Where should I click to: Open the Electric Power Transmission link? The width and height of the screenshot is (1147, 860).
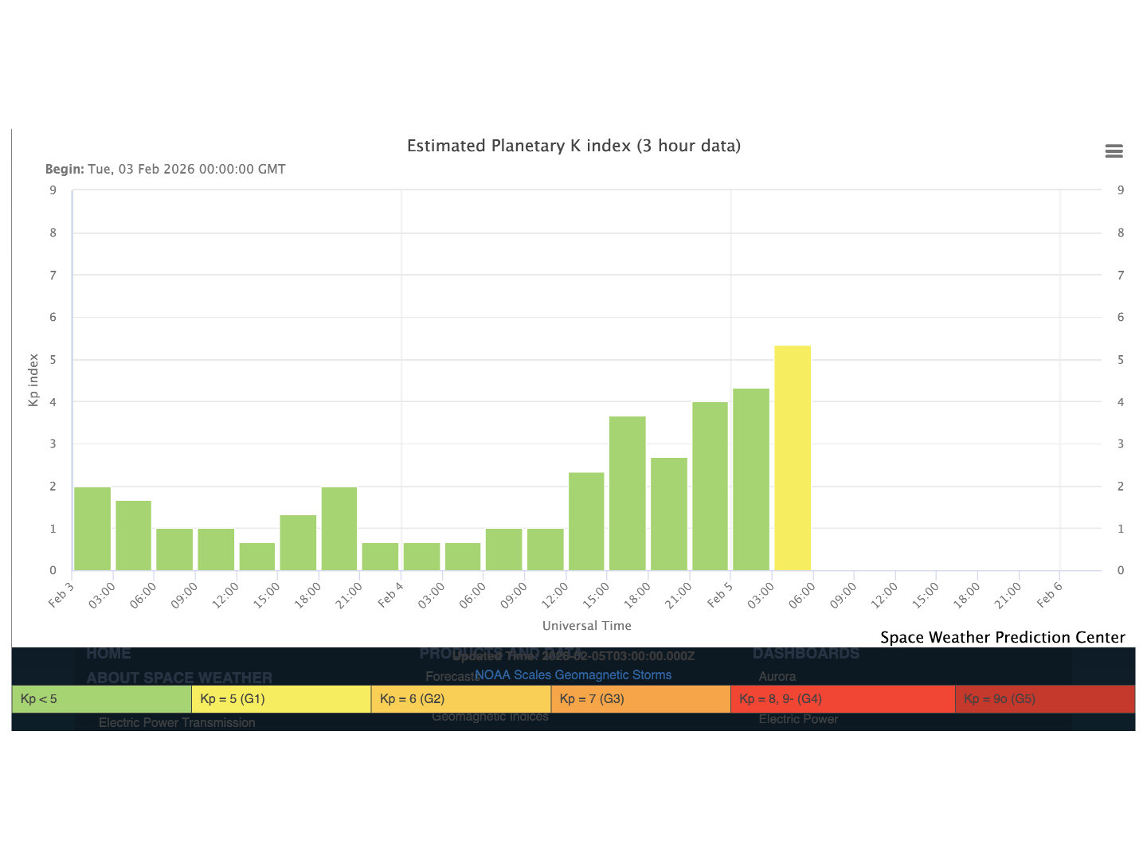177,722
